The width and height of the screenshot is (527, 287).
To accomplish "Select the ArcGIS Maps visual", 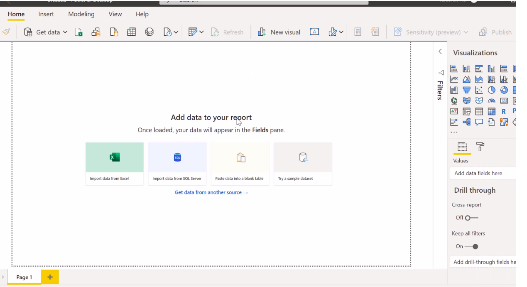I will [504, 122].
